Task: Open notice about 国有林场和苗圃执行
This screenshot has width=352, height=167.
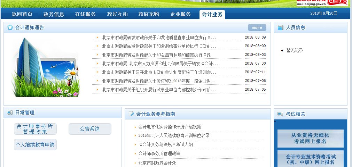Action: click(x=159, y=55)
